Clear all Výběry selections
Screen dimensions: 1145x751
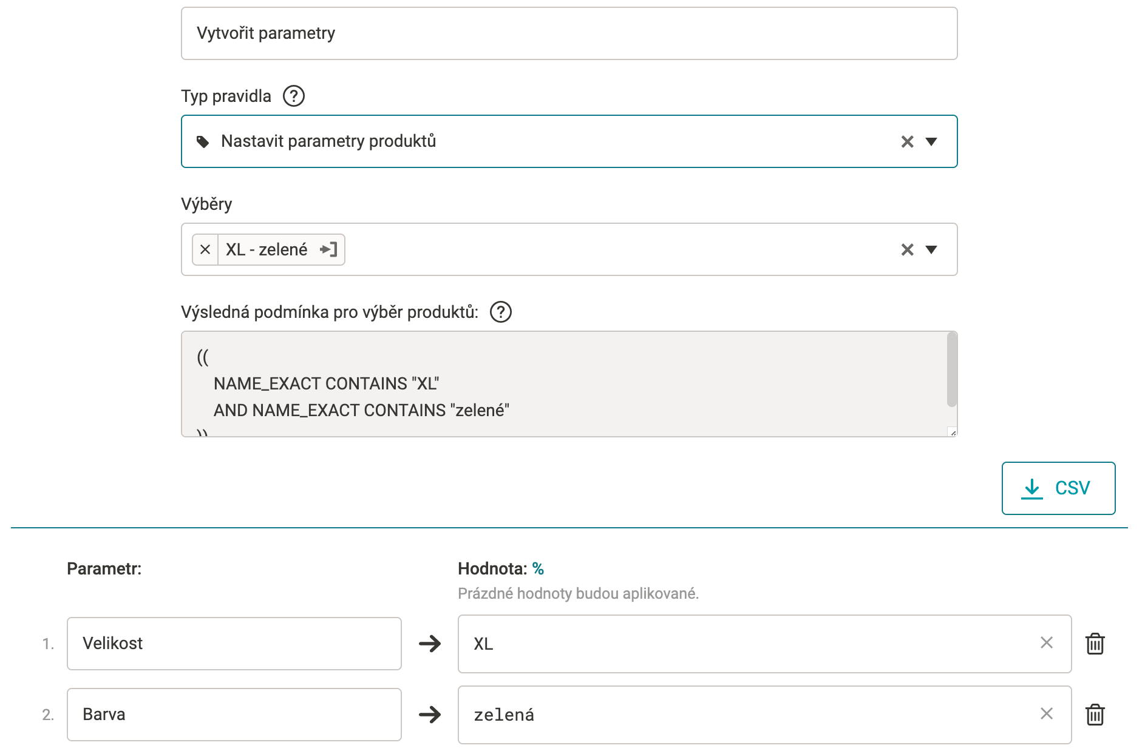[907, 249]
